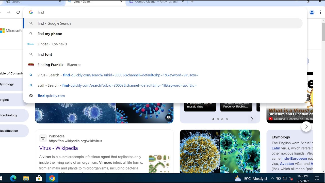The image size is (325, 183).
Task: Open 'crystallizes tobacco mosaic virus' card
Action: pyautogui.click(x=200, y=107)
